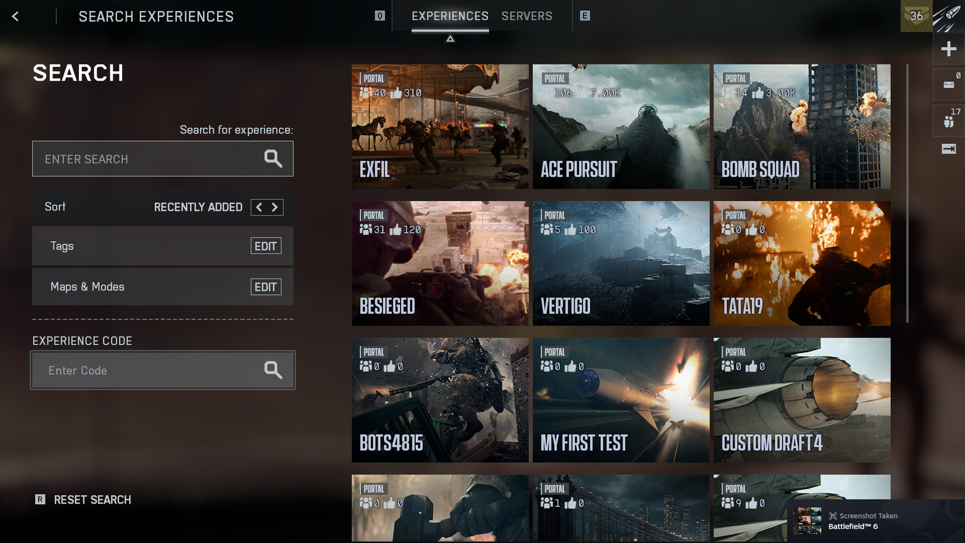Collapse the side panel arrow icon
This screenshot has height=543, width=965.
pyautogui.click(x=949, y=149)
